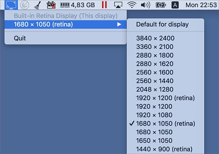The image size is (219, 154).
Task: Select 1920 × 1200 (retina) resolution
Action: point(166,98)
